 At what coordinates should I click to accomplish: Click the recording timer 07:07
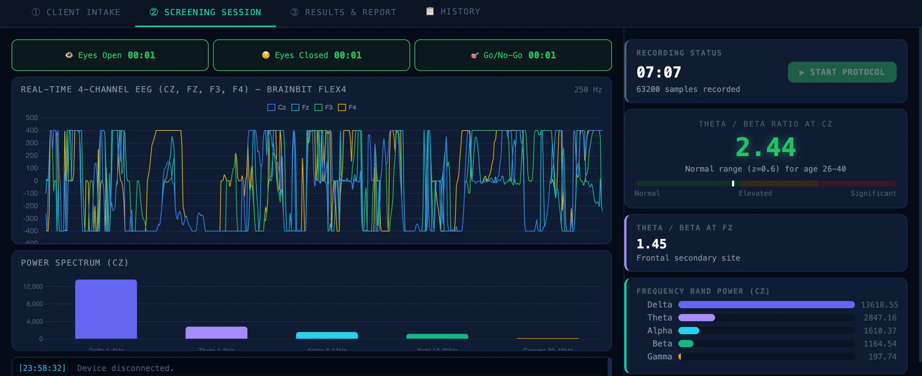pyautogui.click(x=659, y=72)
